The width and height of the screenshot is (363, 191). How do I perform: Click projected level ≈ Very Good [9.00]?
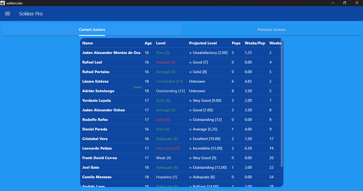[x=205, y=100]
